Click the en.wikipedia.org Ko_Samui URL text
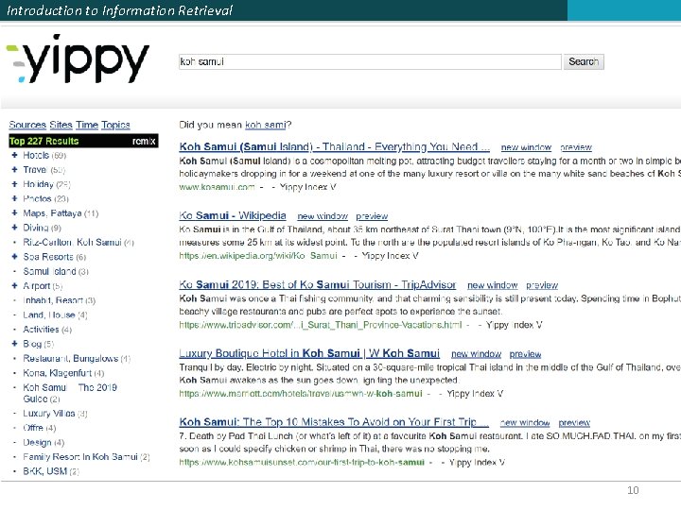This screenshot has height=510, width=681. pyautogui.click(x=258, y=256)
